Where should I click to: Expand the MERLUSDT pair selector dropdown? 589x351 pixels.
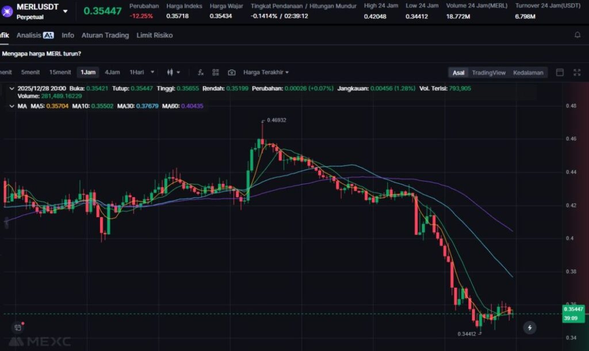tap(65, 11)
